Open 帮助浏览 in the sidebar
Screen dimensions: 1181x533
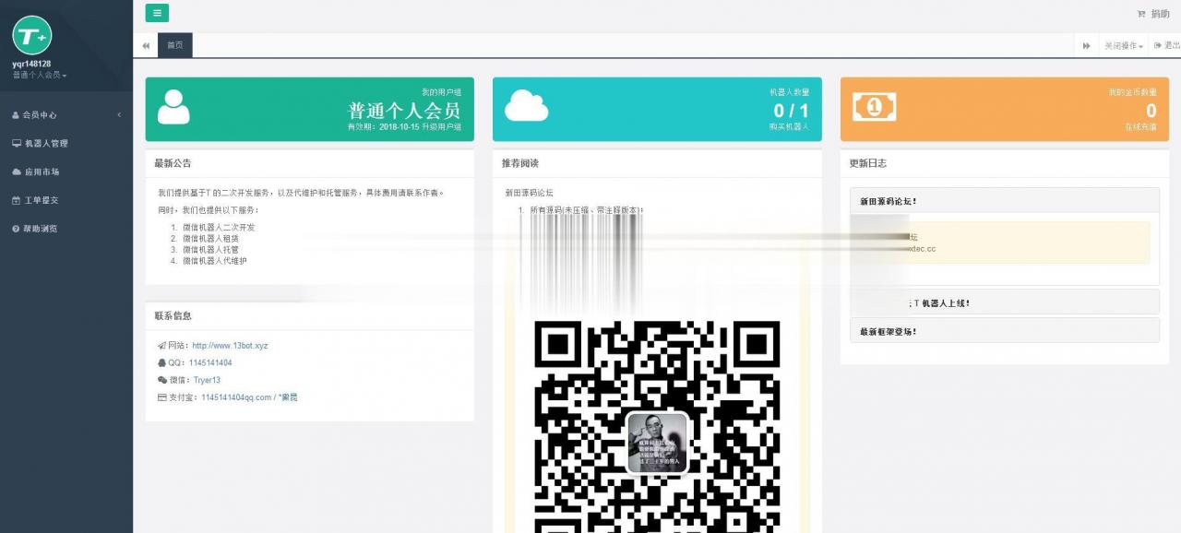pyautogui.click(x=66, y=229)
